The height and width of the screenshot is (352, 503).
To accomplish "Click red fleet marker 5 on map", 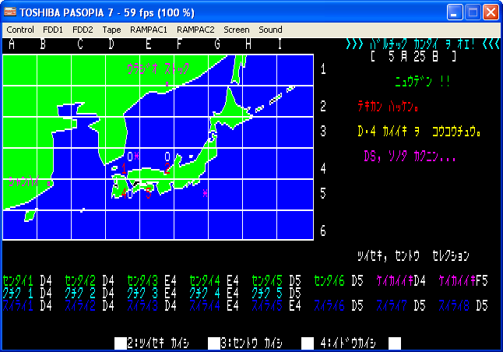I will [x=149, y=193].
